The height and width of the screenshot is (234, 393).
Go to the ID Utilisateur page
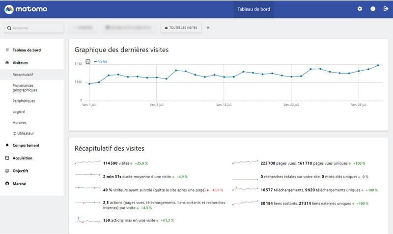coord(23,133)
